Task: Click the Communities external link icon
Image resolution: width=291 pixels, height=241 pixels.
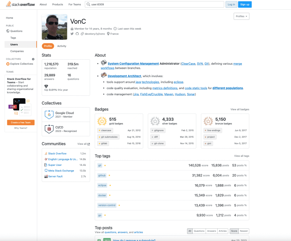Action: click(89, 144)
